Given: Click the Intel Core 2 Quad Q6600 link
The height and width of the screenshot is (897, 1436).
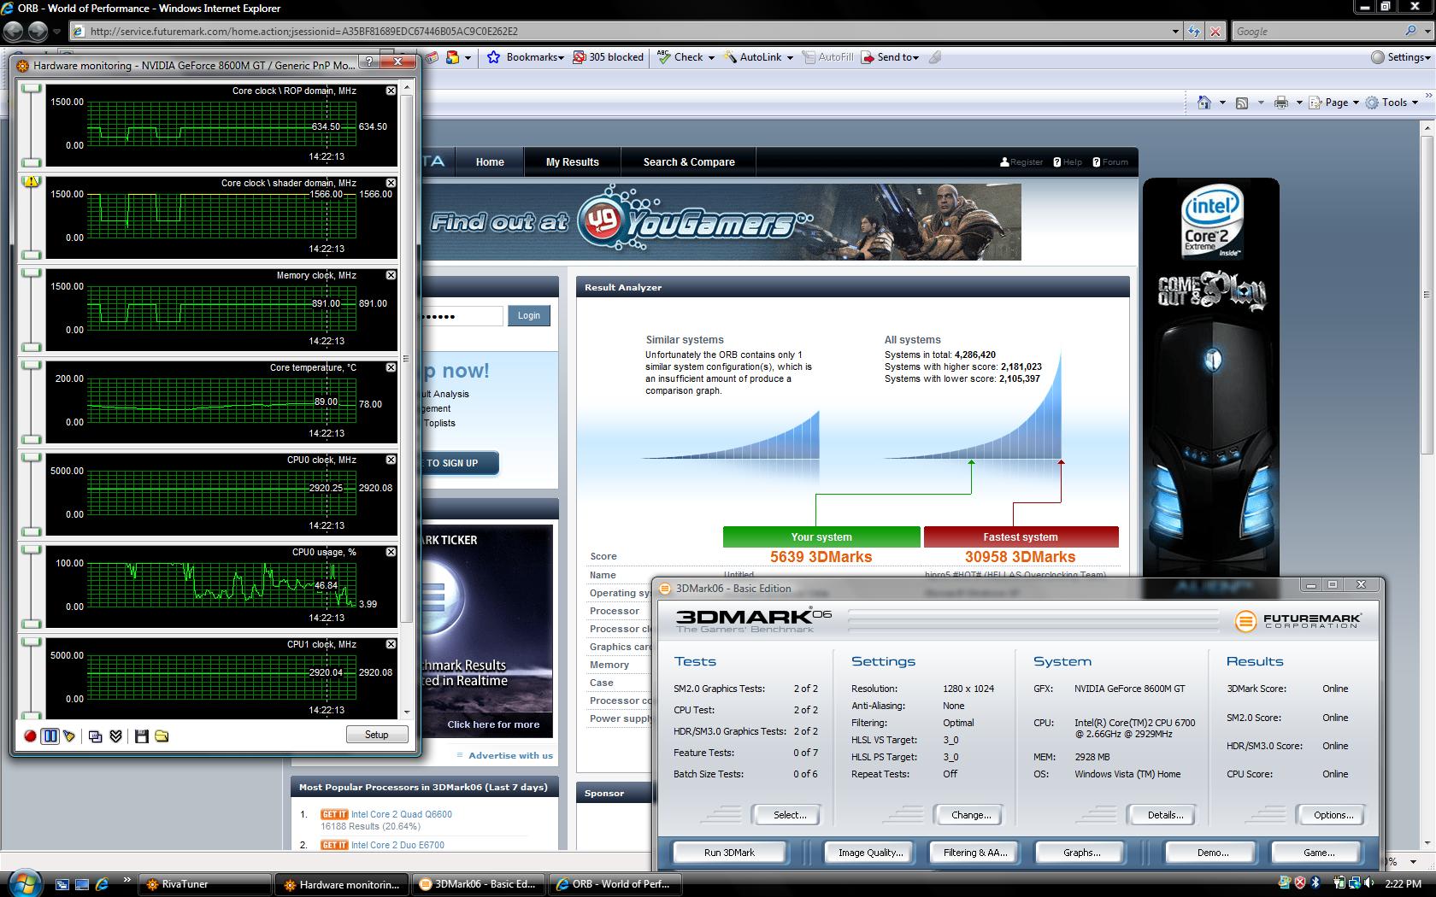Looking at the screenshot, I should pyautogui.click(x=402, y=814).
